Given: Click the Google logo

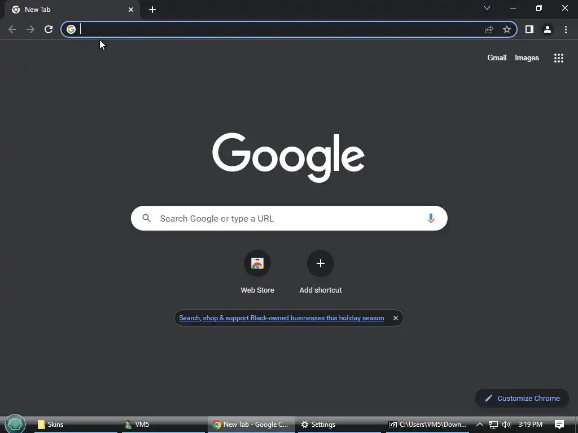Looking at the screenshot, I should [288, 157].
